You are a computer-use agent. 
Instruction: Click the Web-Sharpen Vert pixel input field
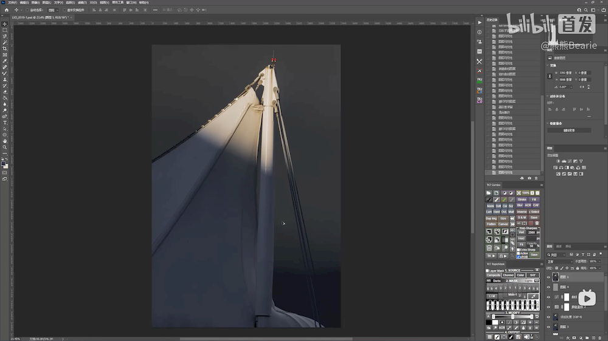[531, 232]
